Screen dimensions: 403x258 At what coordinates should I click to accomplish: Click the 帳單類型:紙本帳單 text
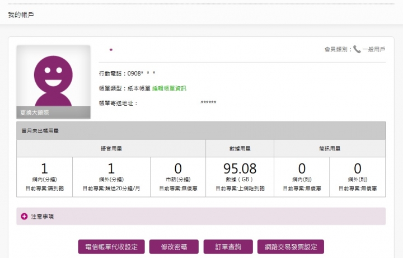(125, 88)
